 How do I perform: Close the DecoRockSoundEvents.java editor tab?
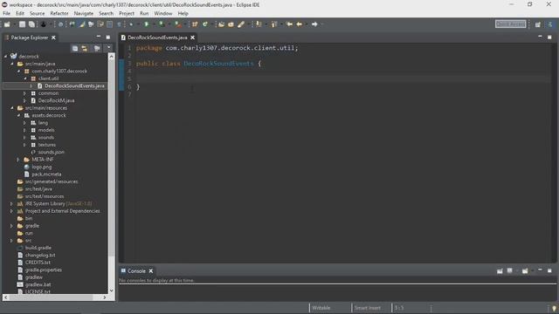(193, 38)
